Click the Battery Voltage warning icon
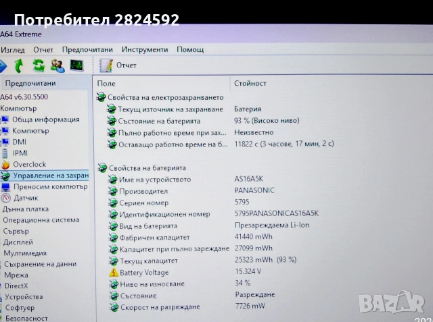The width and height of the screenshot is (433, 322). [114, 273]
